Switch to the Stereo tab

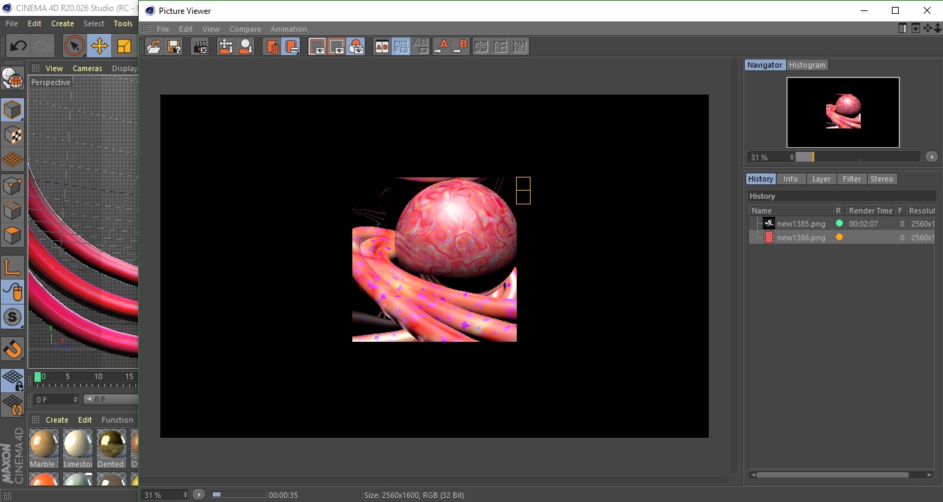click(882, 179)
